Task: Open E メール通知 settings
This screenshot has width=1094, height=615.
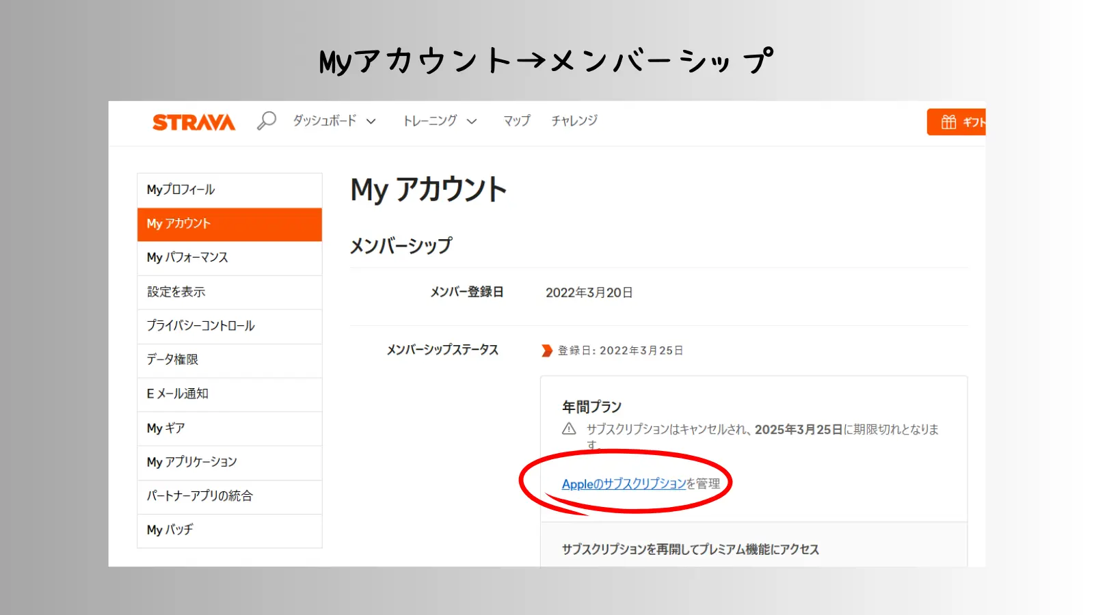Action: [230, 394]
